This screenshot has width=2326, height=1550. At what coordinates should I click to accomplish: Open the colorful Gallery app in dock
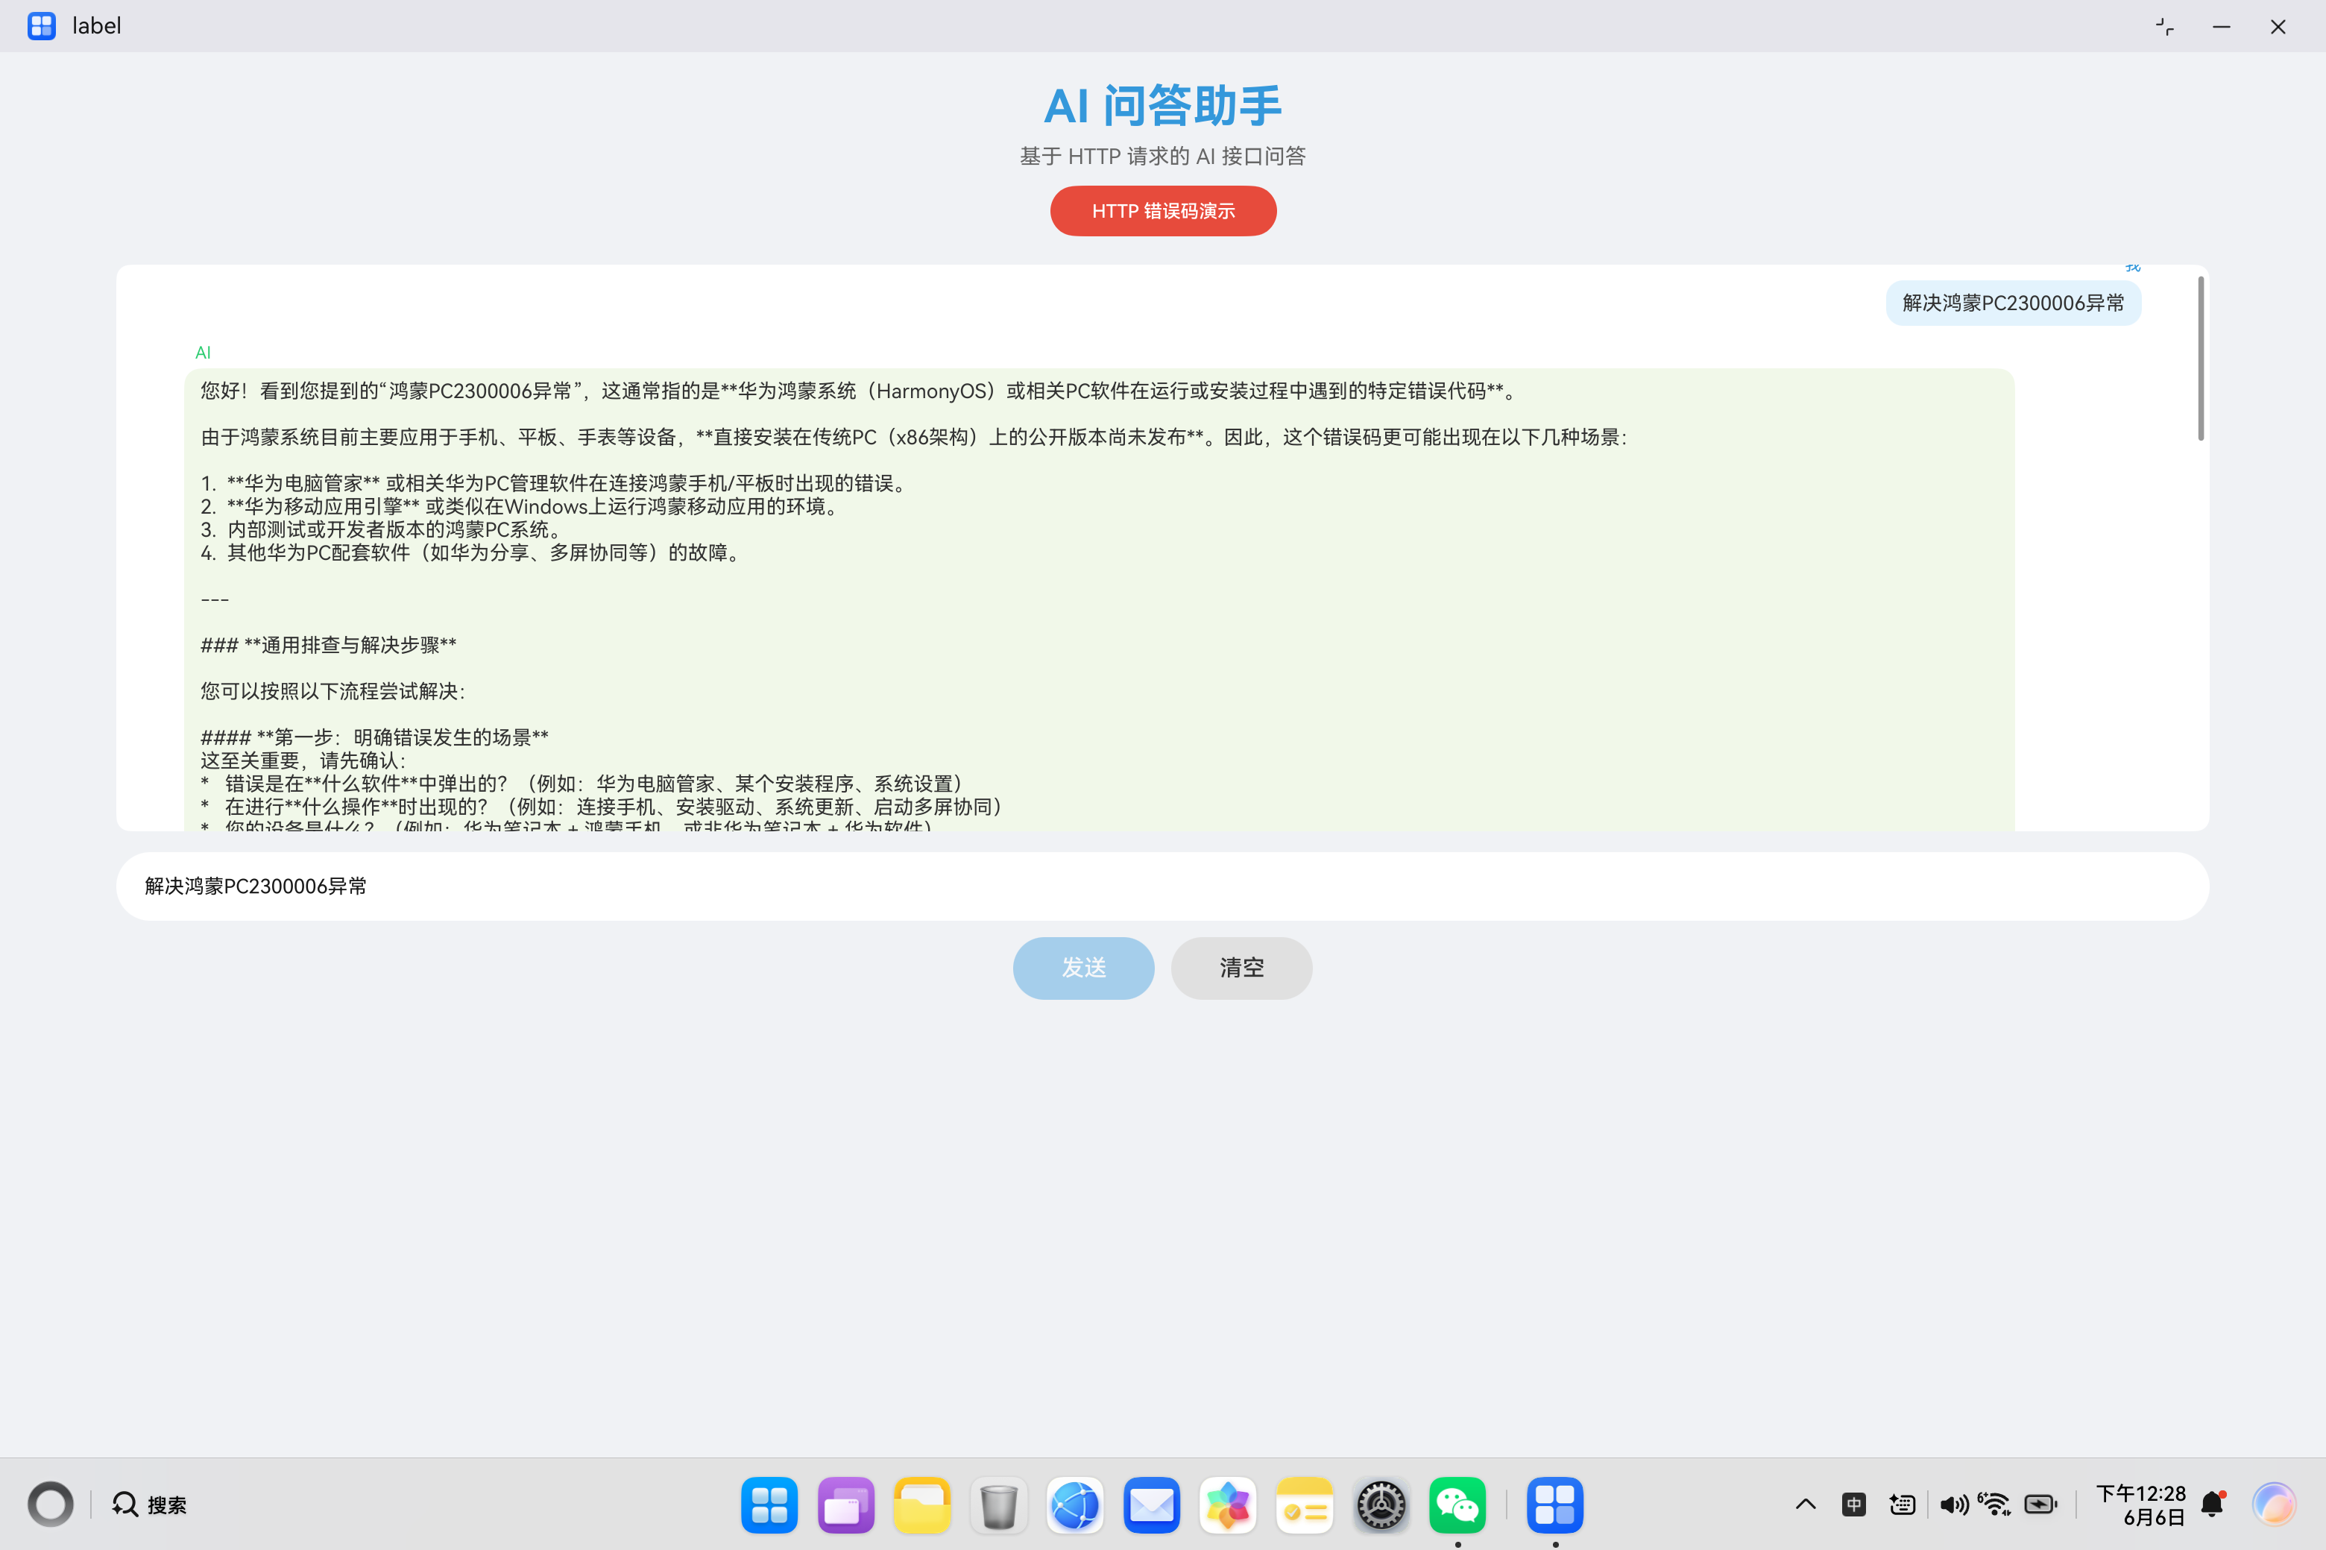(1228, 1505)
